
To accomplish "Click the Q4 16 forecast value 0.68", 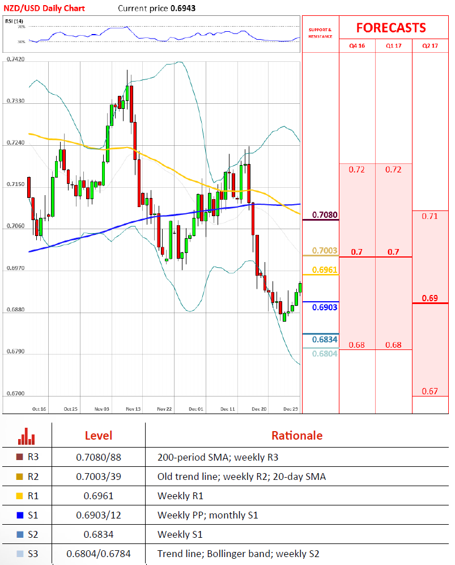I will pos(357,345).
